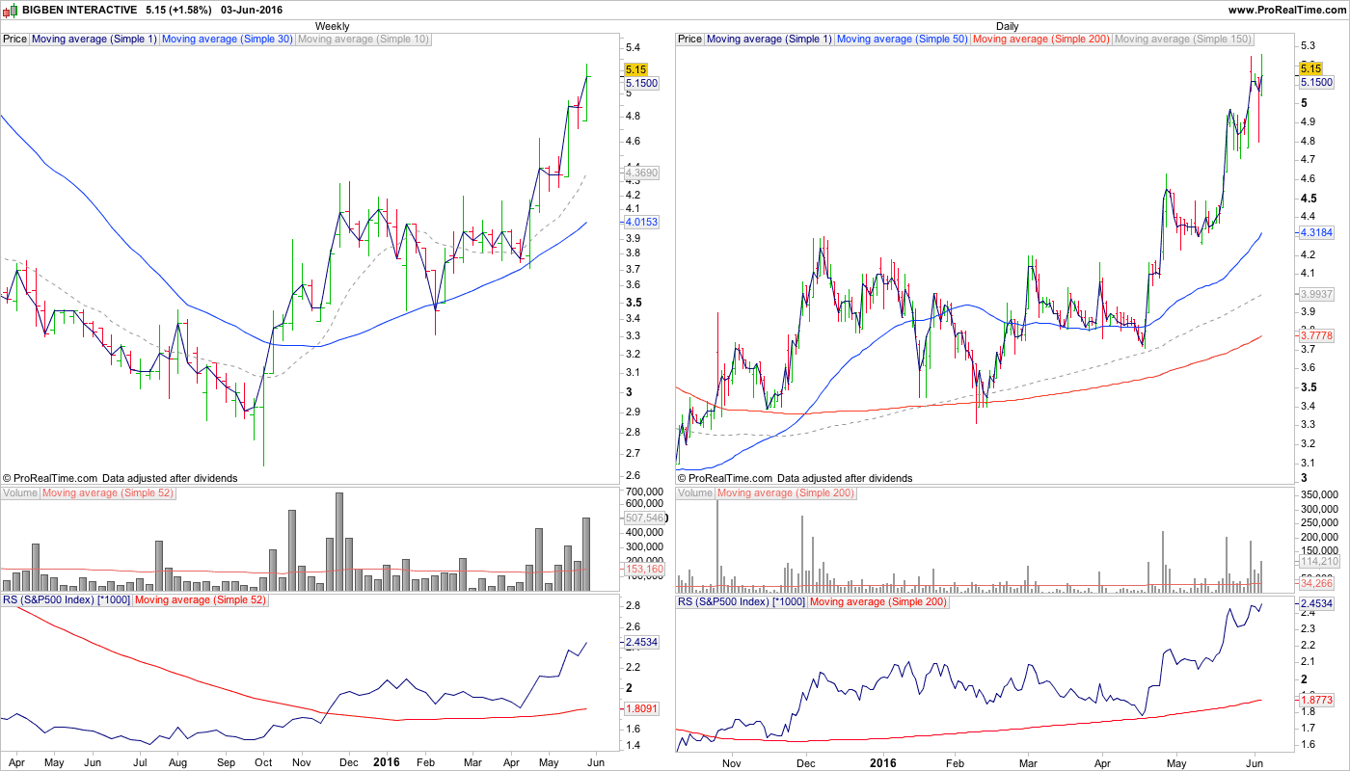This screenshot has width=1350, height=771.
Task: Click Moving average (Simple 30) legend label
Action: tap(227, 40)
